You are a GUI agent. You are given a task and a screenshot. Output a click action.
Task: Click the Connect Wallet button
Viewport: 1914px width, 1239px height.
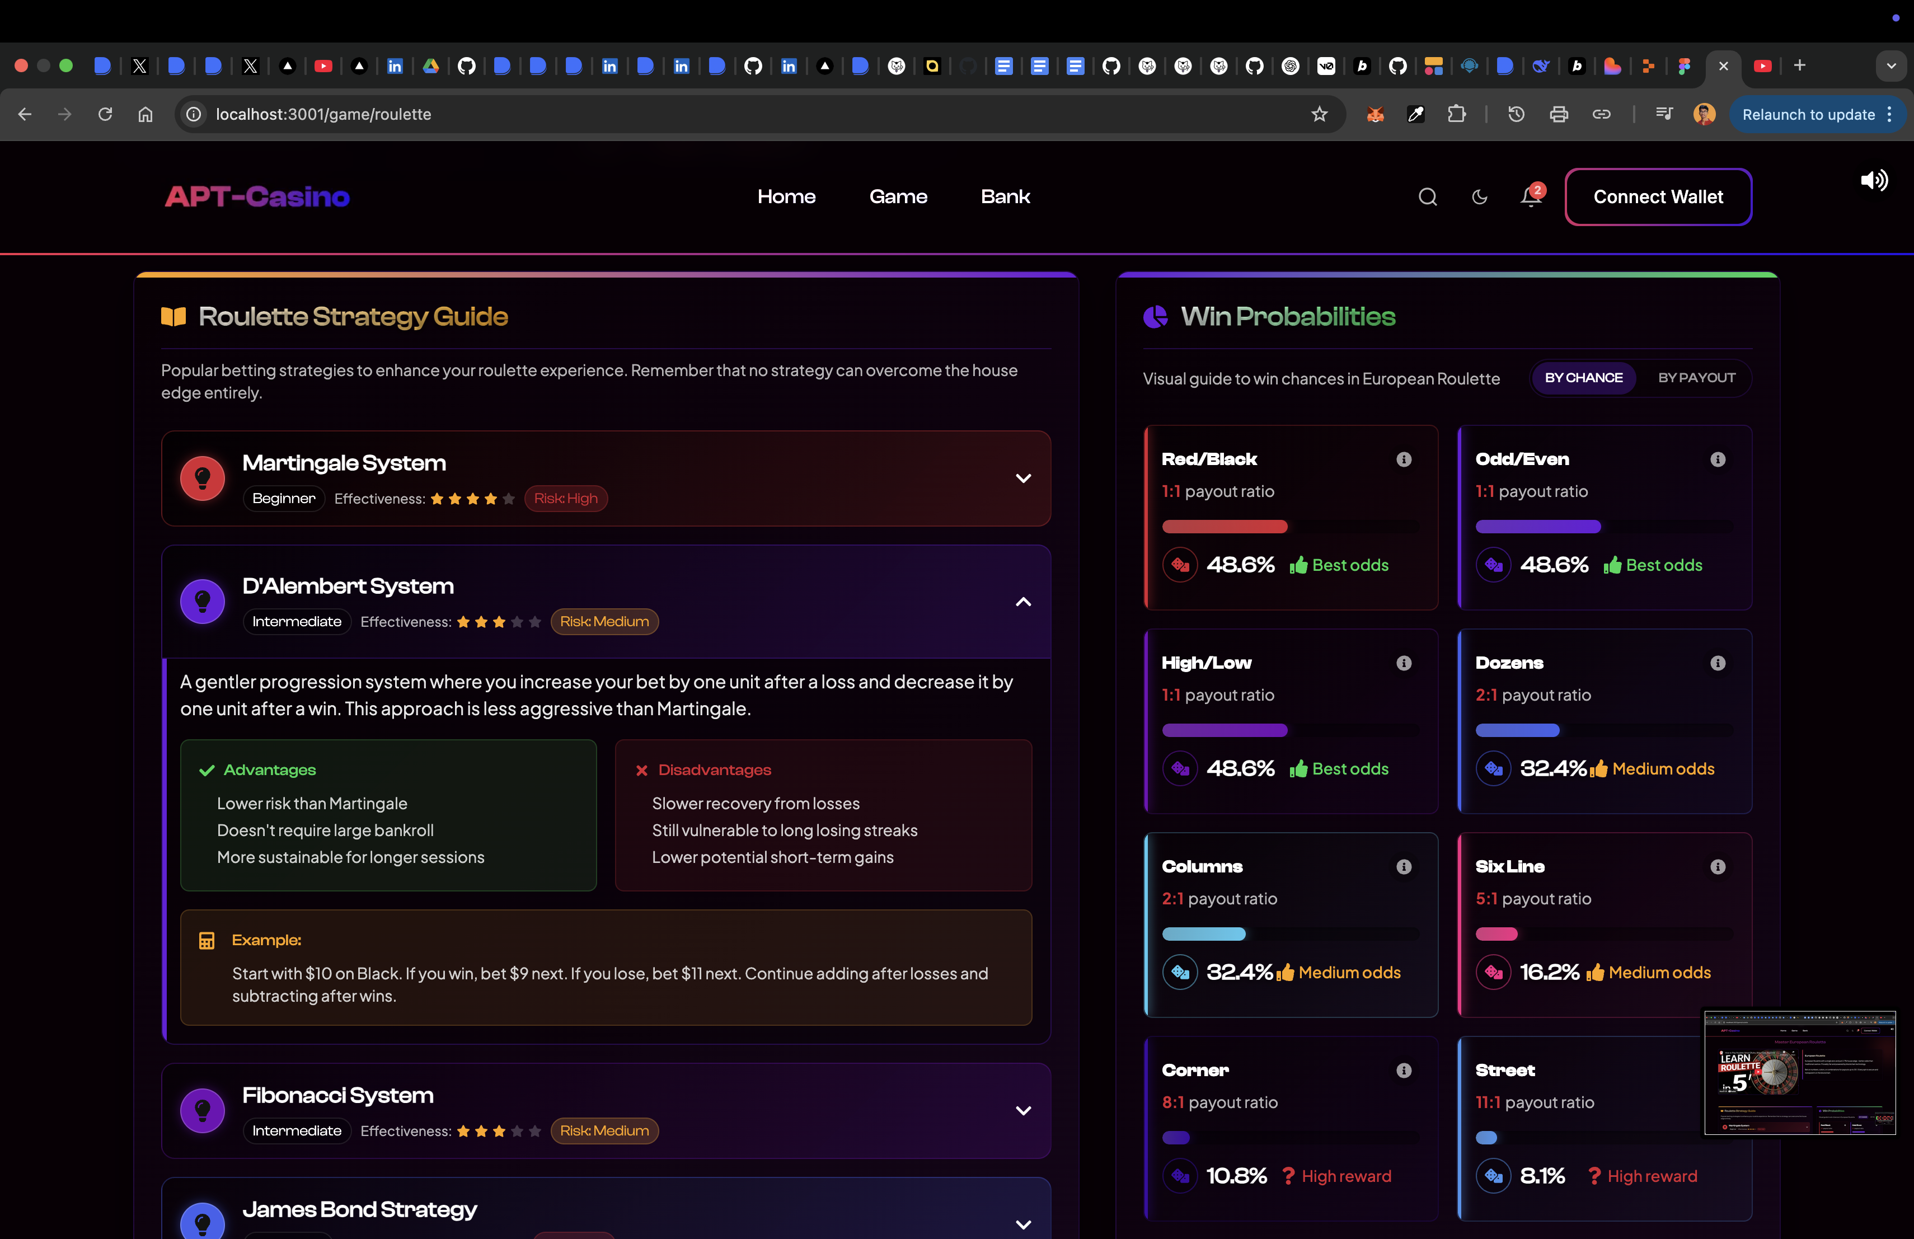[x=1658, y=197]
